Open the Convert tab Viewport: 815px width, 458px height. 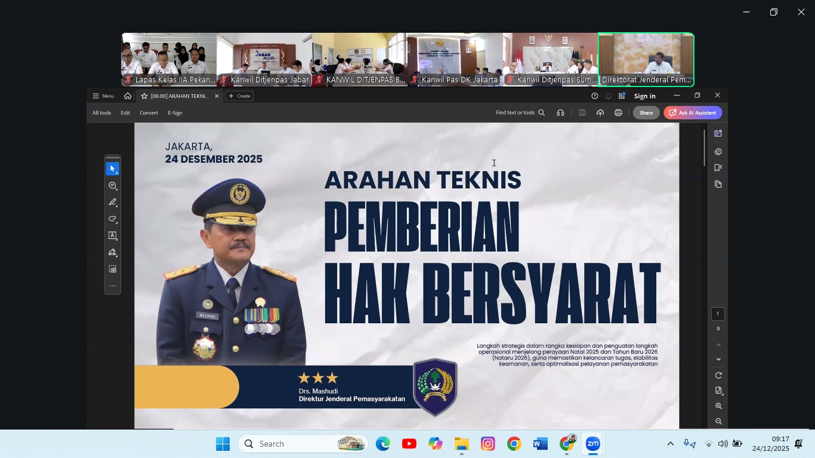(x=149, y=113)
